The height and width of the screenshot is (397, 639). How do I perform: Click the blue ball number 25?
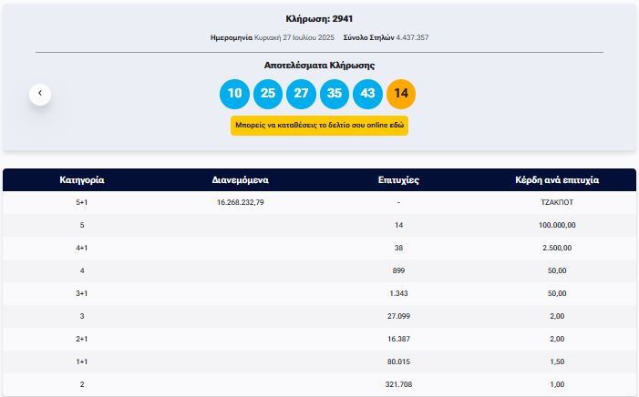click(268, 94)
